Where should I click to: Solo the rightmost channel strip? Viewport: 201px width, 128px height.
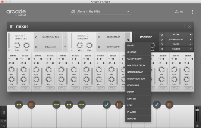click(x=188, y=88)
